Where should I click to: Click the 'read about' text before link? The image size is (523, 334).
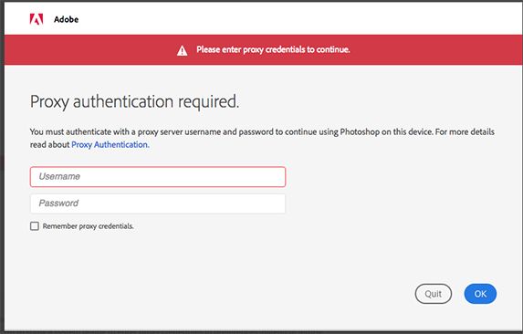pyautogui.click(x=49, y=145)
